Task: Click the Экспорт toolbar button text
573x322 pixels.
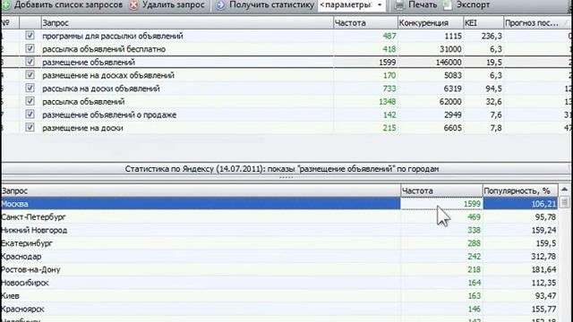Action: point(474,5)
